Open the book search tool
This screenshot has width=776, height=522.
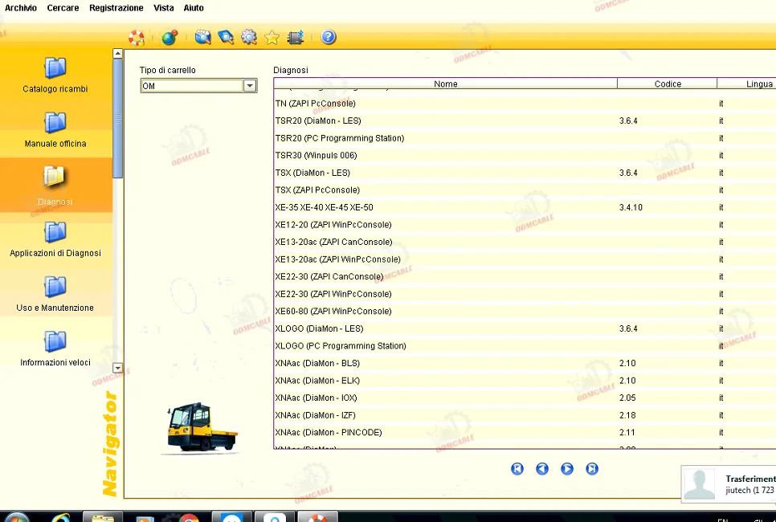pyautogui.click(x=226, y=37)
